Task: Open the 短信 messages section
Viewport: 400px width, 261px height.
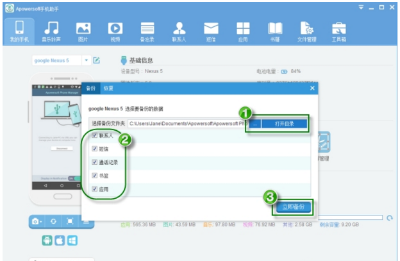Action: pyautogui.click(x=211, y=31)
